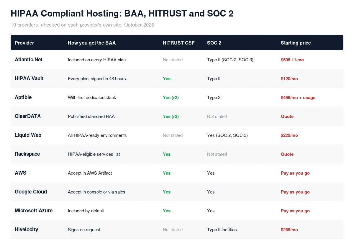Screen dimensions: 354x246
Task: Click Rackspace's green HITRUST 'Yes'
Action: [167, 154]
